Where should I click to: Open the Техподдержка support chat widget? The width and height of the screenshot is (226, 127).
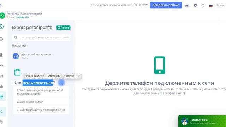coord(202,121)
